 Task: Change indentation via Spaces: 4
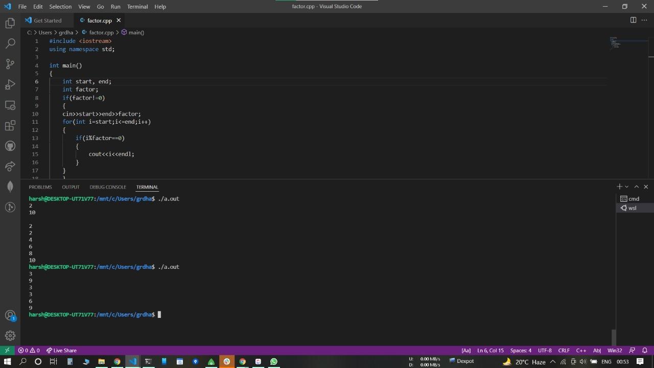point(521,351)
